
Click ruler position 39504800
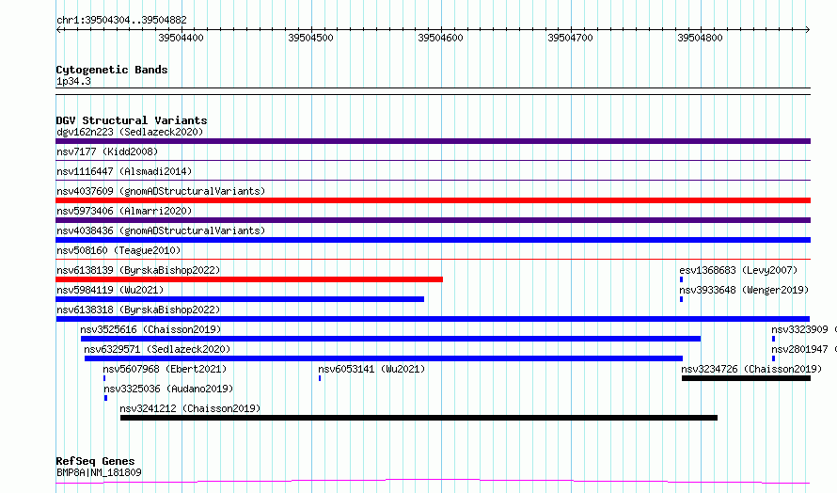[x=700, y=38]
